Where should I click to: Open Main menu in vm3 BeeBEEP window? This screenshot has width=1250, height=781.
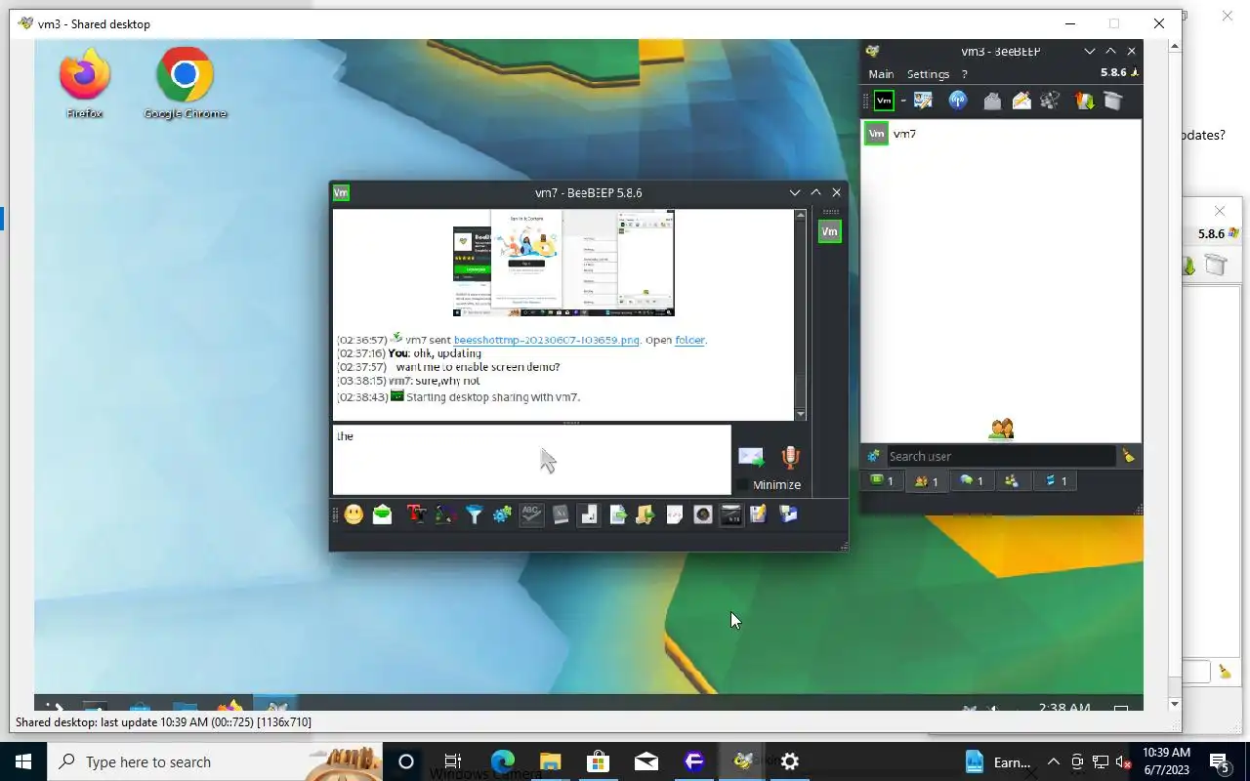pyautogui.click(x=881, y=74)
